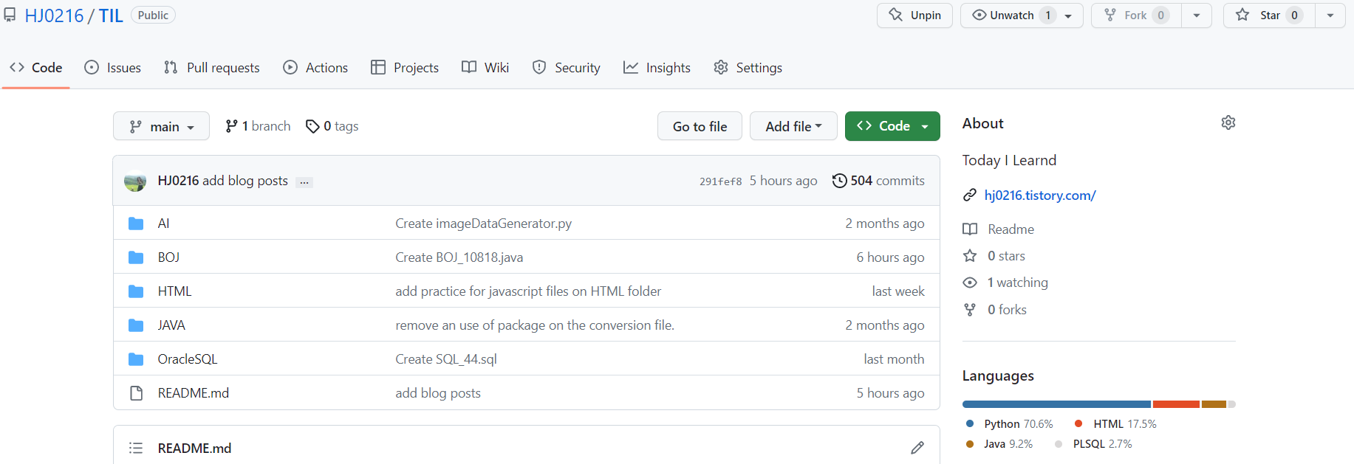The height and width of the screenshot is (464, 1354).
Task: Open the hj0216.tistory.com link
Action: [x=1040, y=195]
